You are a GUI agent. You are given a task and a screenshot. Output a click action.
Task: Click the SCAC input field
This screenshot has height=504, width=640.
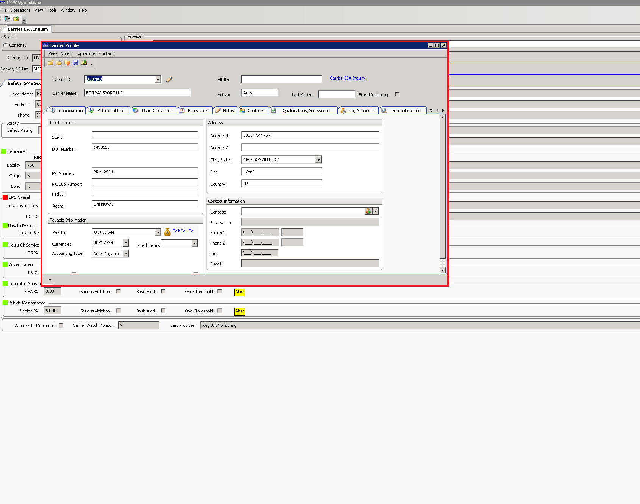145,135
